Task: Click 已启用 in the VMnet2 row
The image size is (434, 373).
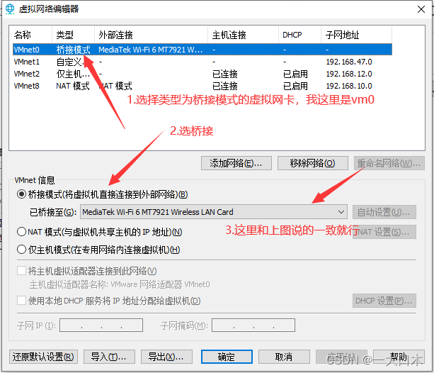Action: coord(295,74)
